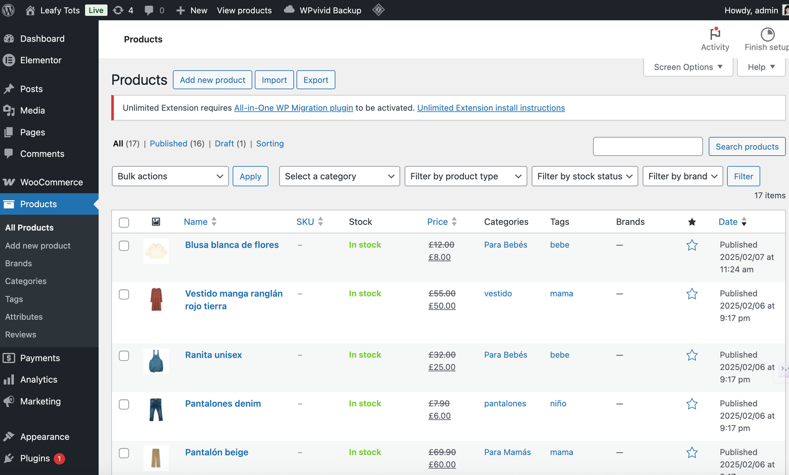Open WPvivid Backup from the admin bar

pos(322,10)
